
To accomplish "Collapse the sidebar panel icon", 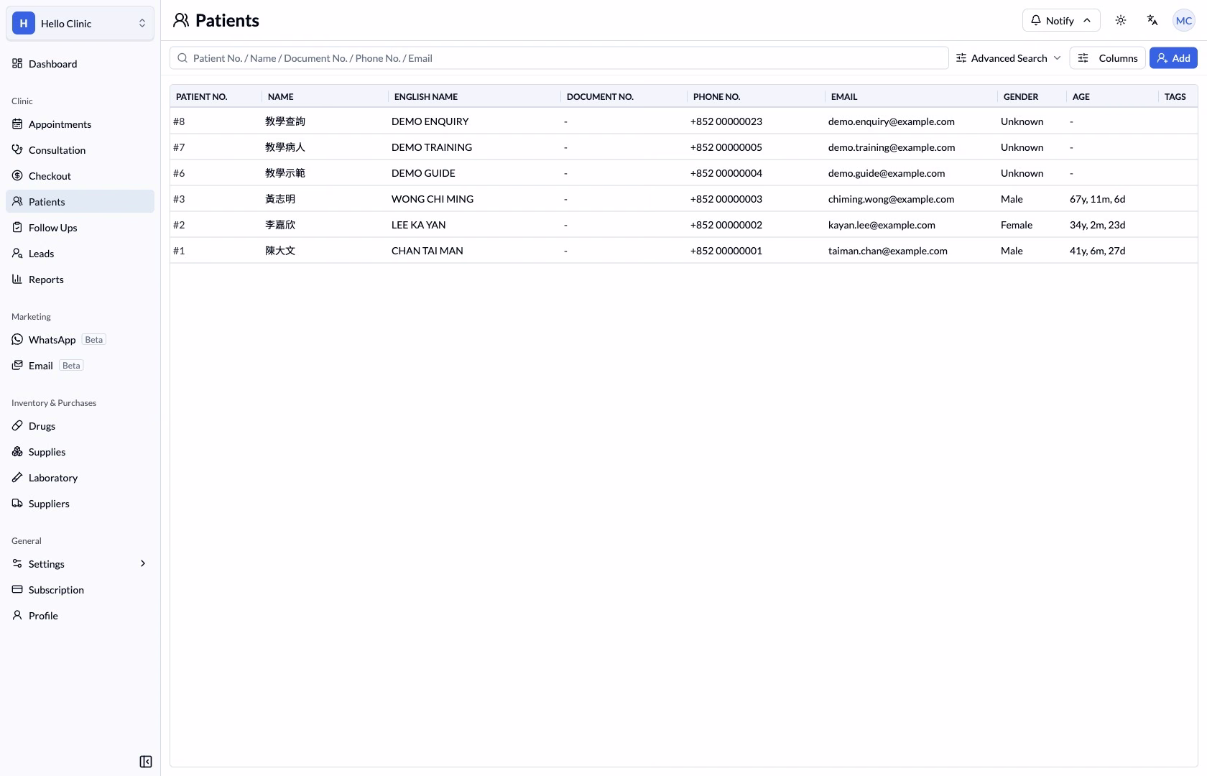I will point(146,762).
